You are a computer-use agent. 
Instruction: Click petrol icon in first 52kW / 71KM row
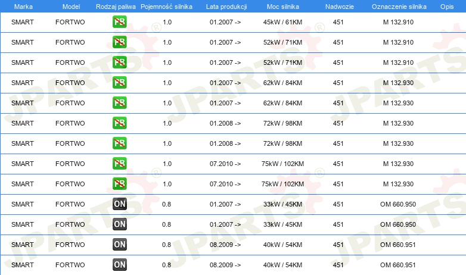click(119, 42)
